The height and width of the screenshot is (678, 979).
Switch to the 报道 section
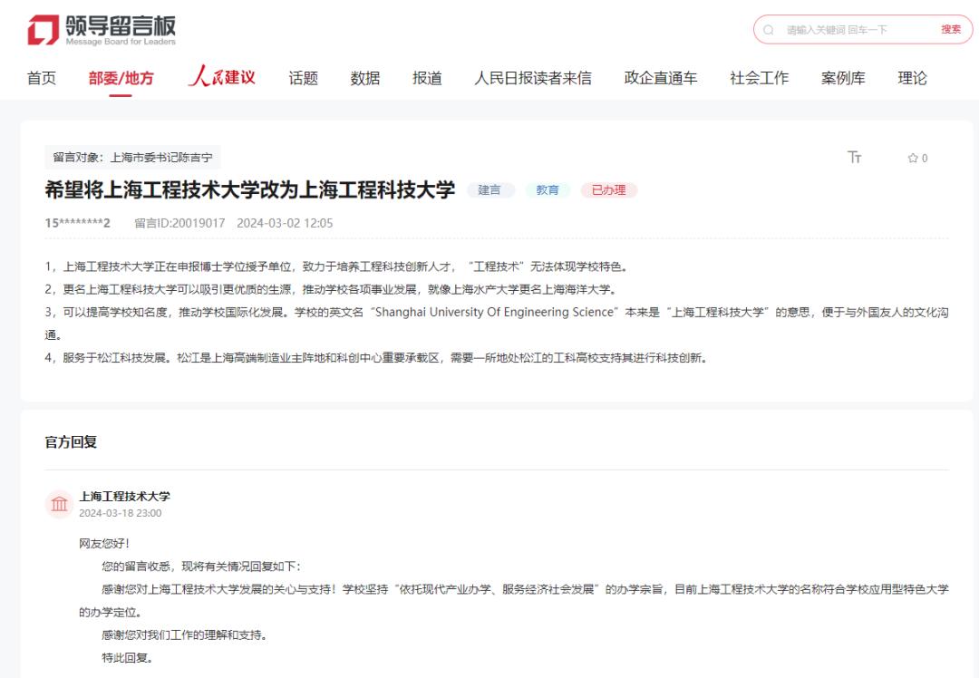point(427,78)
